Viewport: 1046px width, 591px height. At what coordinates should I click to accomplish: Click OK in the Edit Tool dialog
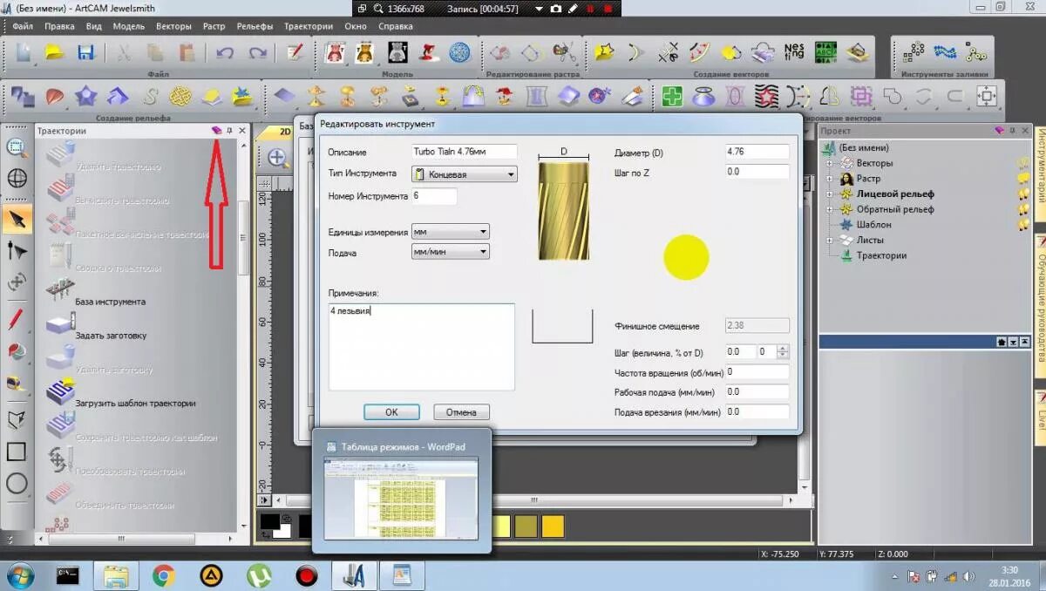[x=391, y=412]
